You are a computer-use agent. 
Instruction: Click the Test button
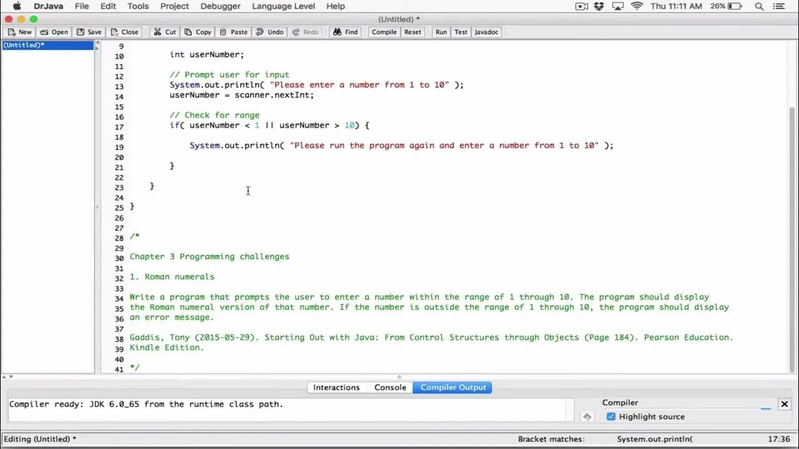pos(461,32)
